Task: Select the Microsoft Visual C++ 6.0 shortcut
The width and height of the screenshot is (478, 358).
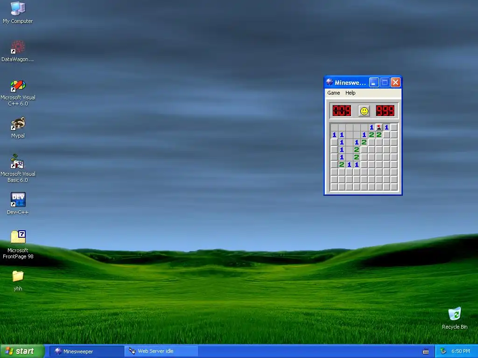Action: pyautogui.click(x=18, y=93)
